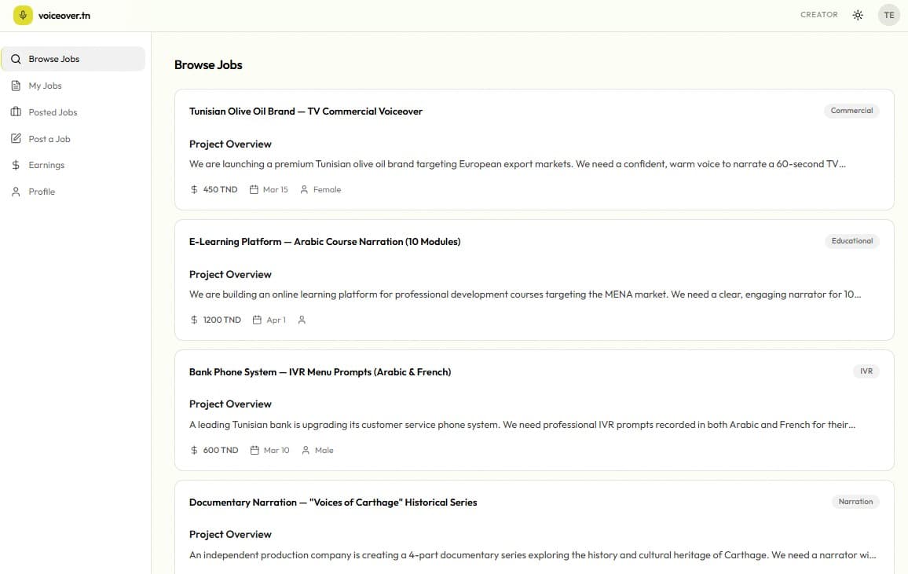Toggle light mode with the sun icon
The height and width of the screenshot is (574, 908).
point(858,14)
